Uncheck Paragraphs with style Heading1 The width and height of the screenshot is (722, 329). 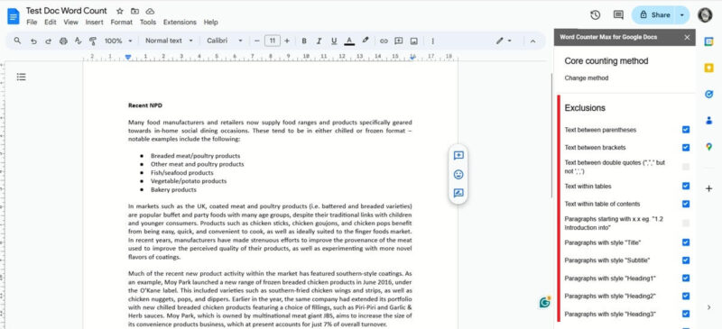click(x=686, y=278)
